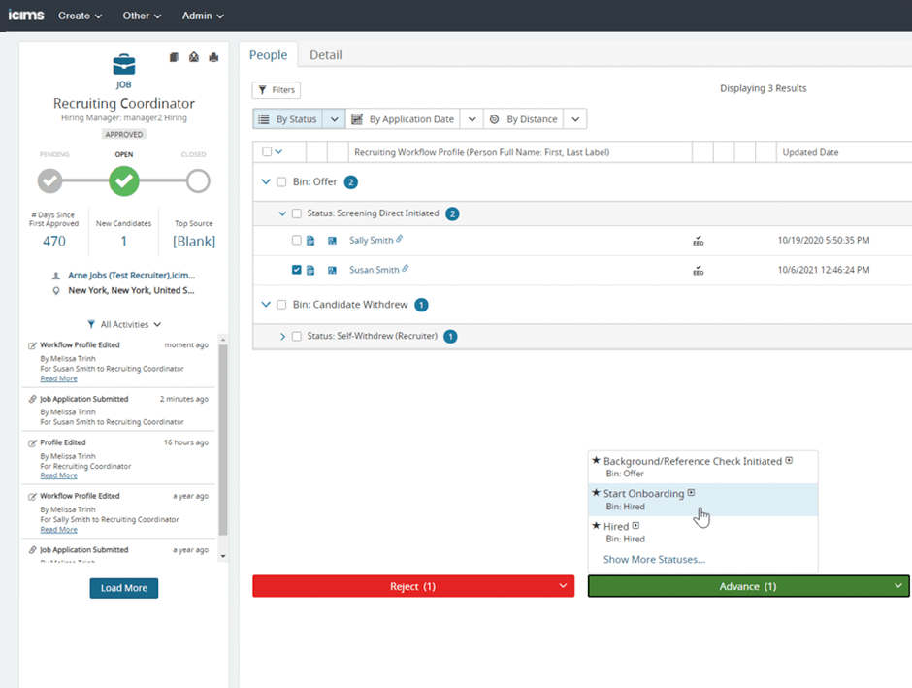Viewport: 912px width, 688px height.
Task: Uncheck Susan Smith's row checkbox
Action: (x=297, y=270)
